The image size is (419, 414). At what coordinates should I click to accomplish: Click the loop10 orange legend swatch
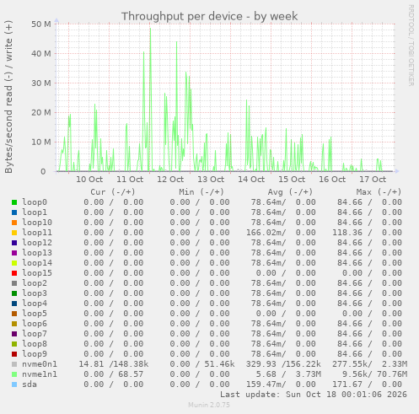pyautogui.click(x=14, y=223)
